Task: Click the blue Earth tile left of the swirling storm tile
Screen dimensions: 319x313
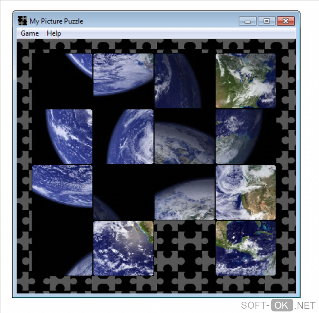Action: coord(62,137)
